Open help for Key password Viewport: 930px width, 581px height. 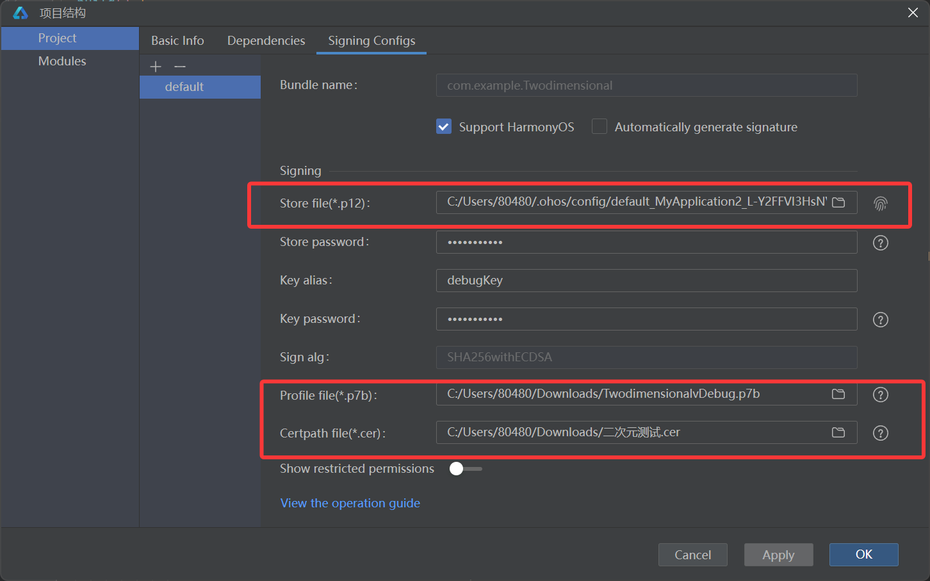pos(881,320)
